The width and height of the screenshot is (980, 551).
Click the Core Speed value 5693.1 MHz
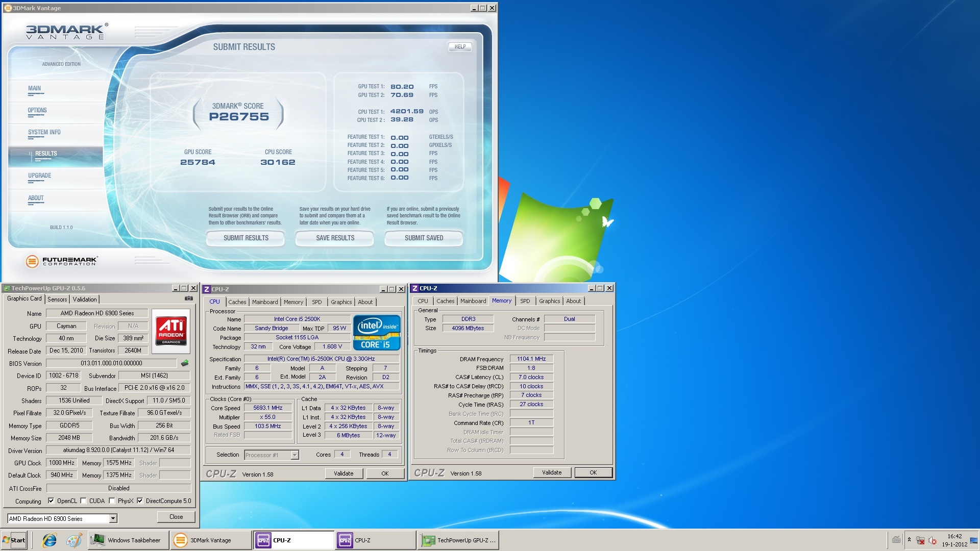click(x=268, y=408)
